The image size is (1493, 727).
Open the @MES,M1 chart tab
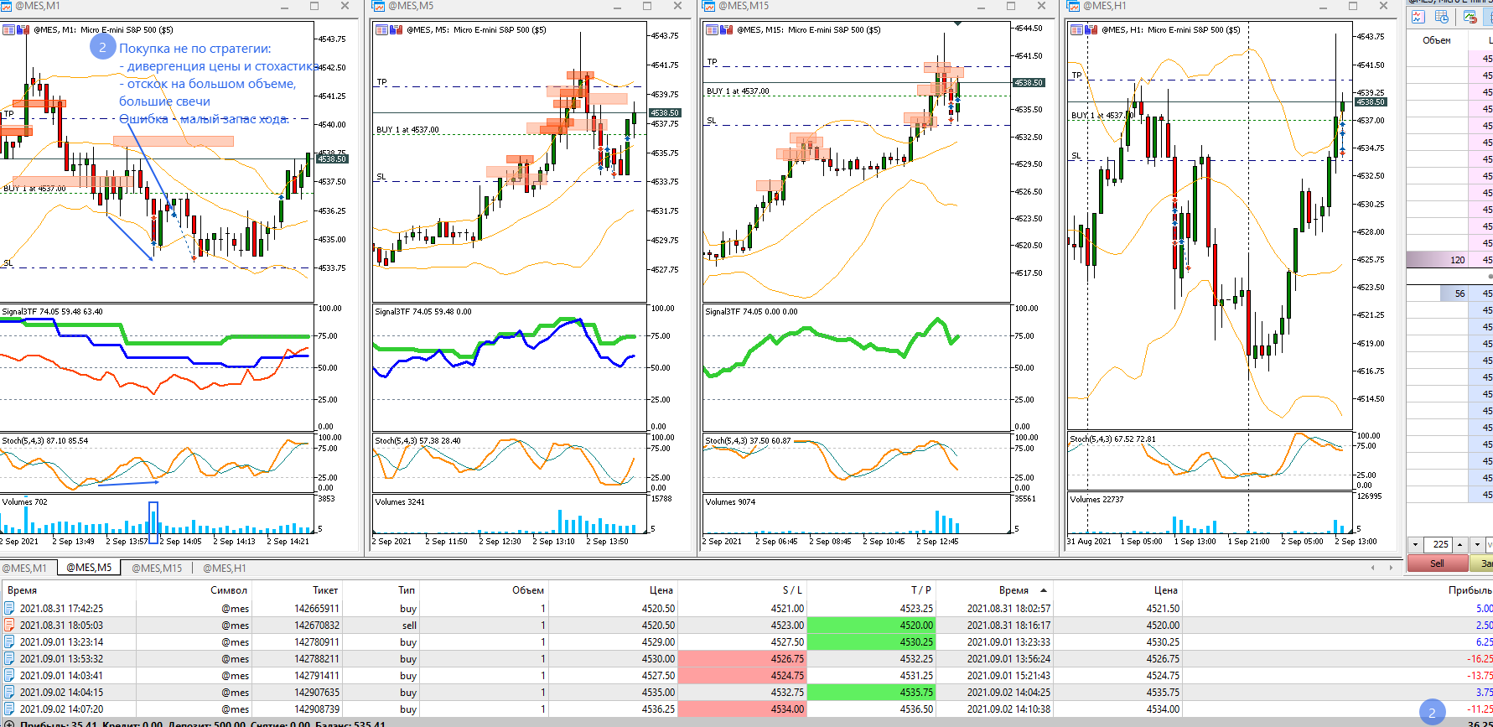coord(24,568)
